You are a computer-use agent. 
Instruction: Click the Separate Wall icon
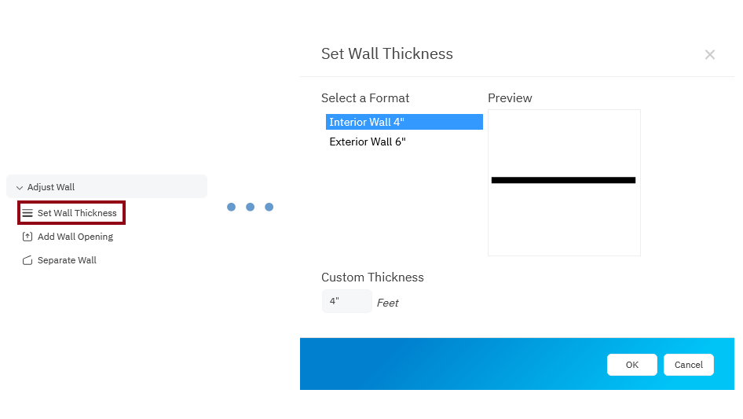(x=27, y=260)
